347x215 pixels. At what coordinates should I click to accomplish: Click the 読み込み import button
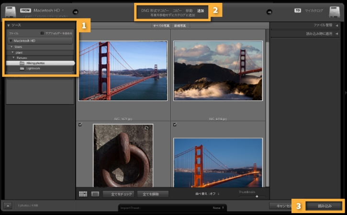tap(325, 206)
